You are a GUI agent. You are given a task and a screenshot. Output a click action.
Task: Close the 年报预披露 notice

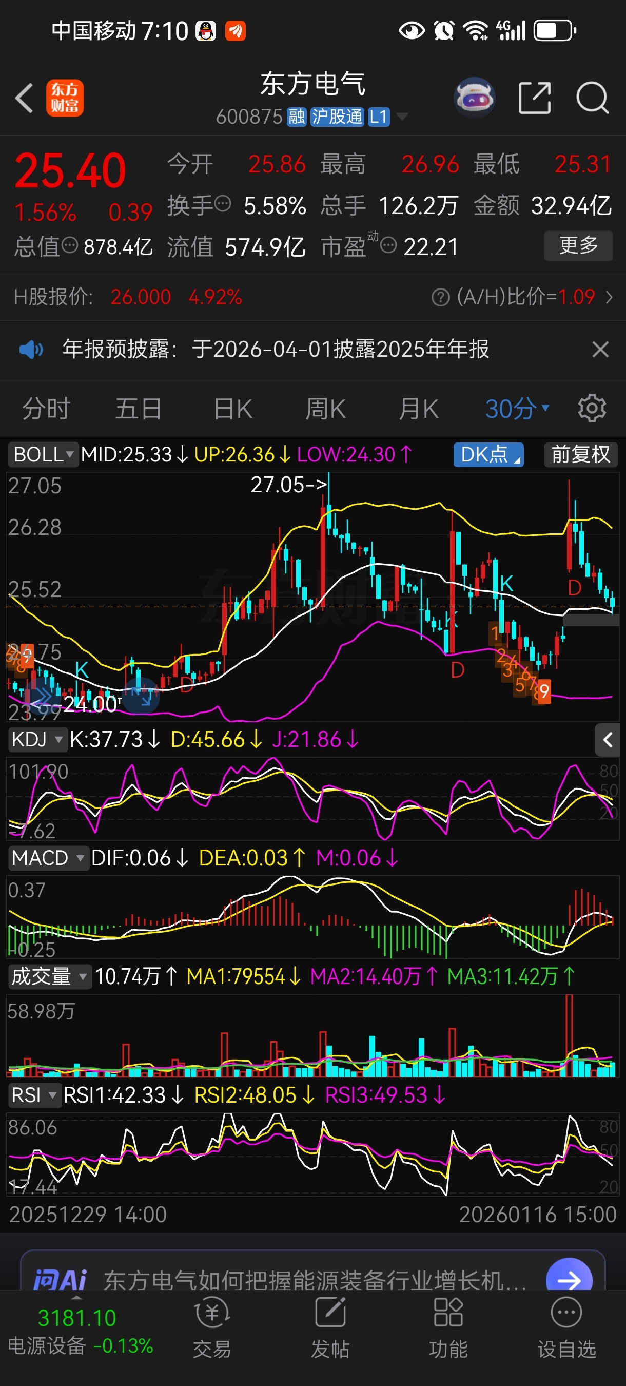600,350
